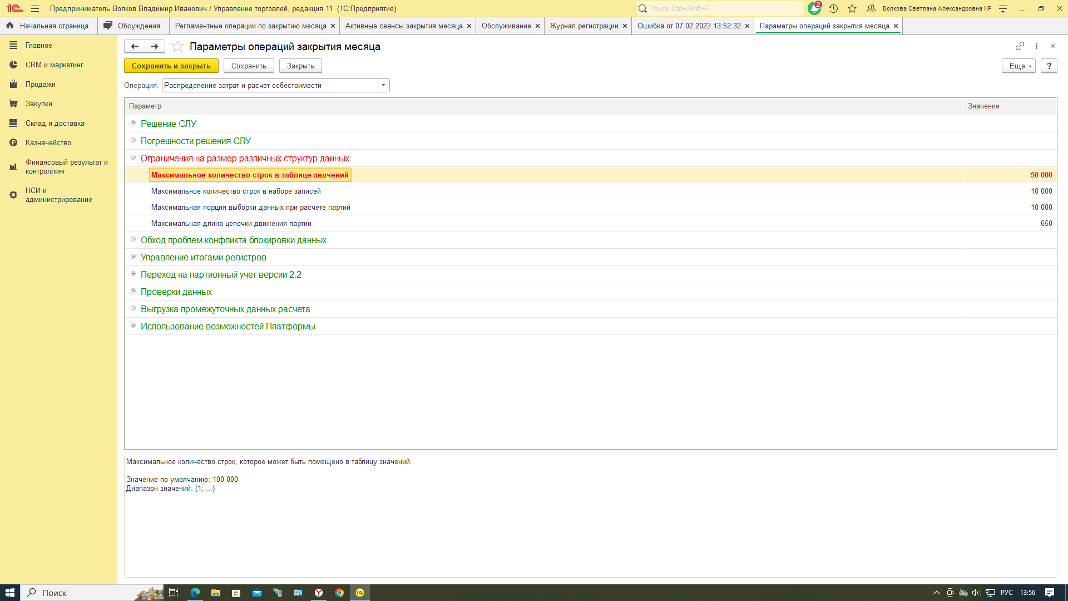
Task: Open the Склад и доставка section
Action: (55, 123)
